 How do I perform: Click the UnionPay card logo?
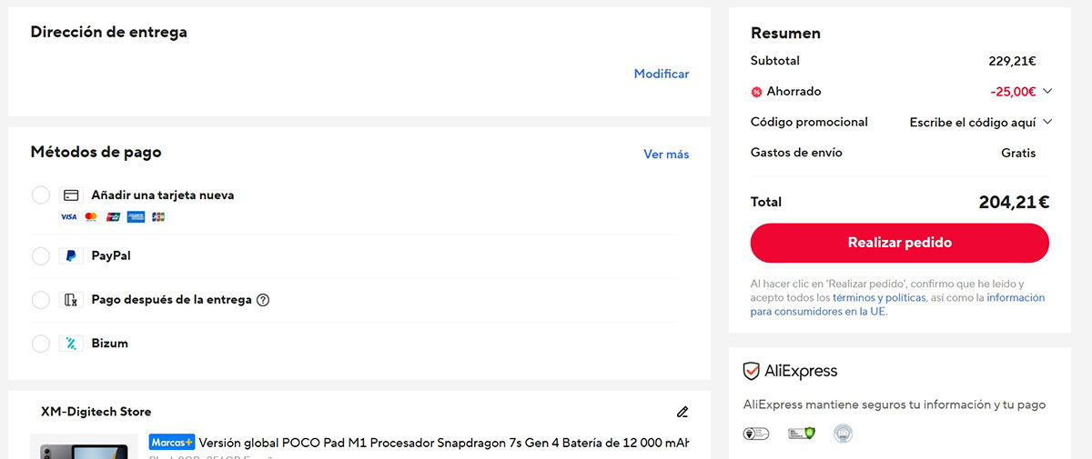(x=114, y=217)
